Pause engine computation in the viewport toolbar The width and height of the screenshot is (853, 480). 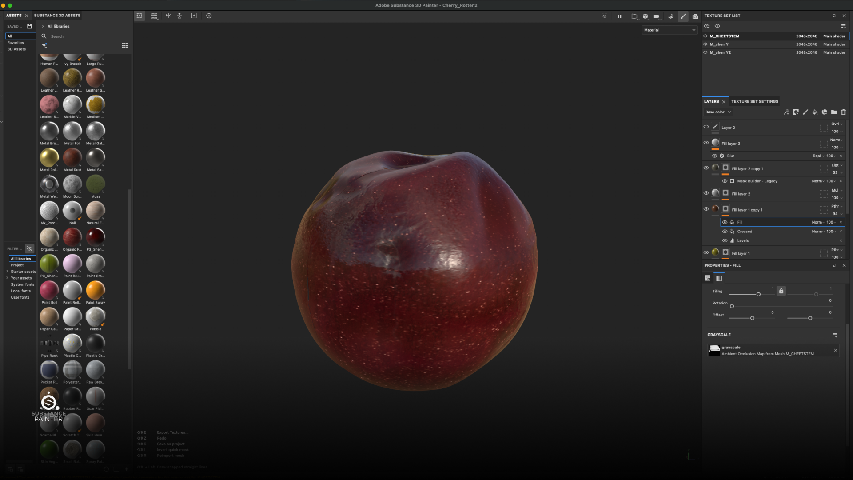pos(619,16)
